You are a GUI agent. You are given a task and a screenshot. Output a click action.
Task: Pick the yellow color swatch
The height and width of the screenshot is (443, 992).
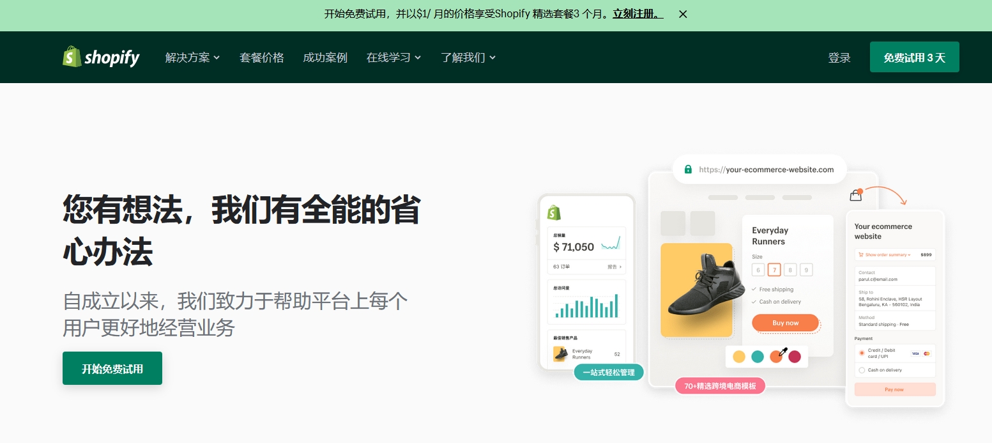[x=739, y=357]
